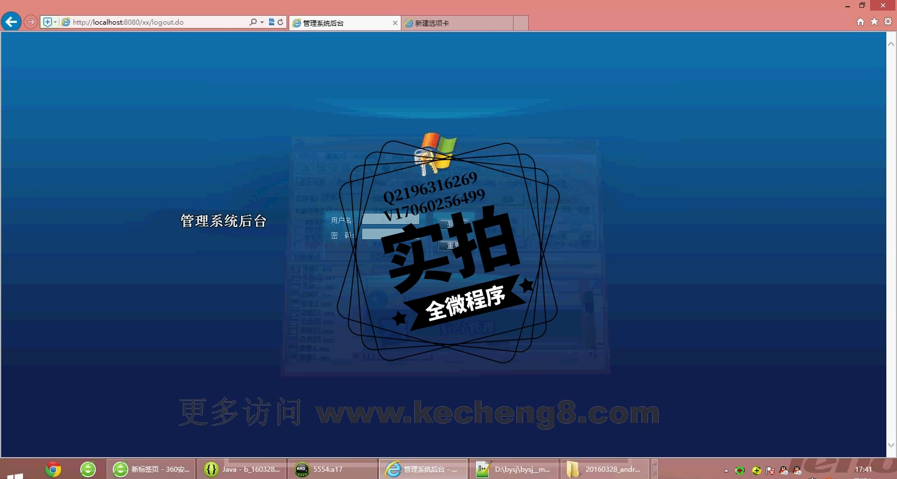The image size is (897, 479).
Task: Switch to the 新标签页 - 360安... taskbar window
Action: [151, 469]
